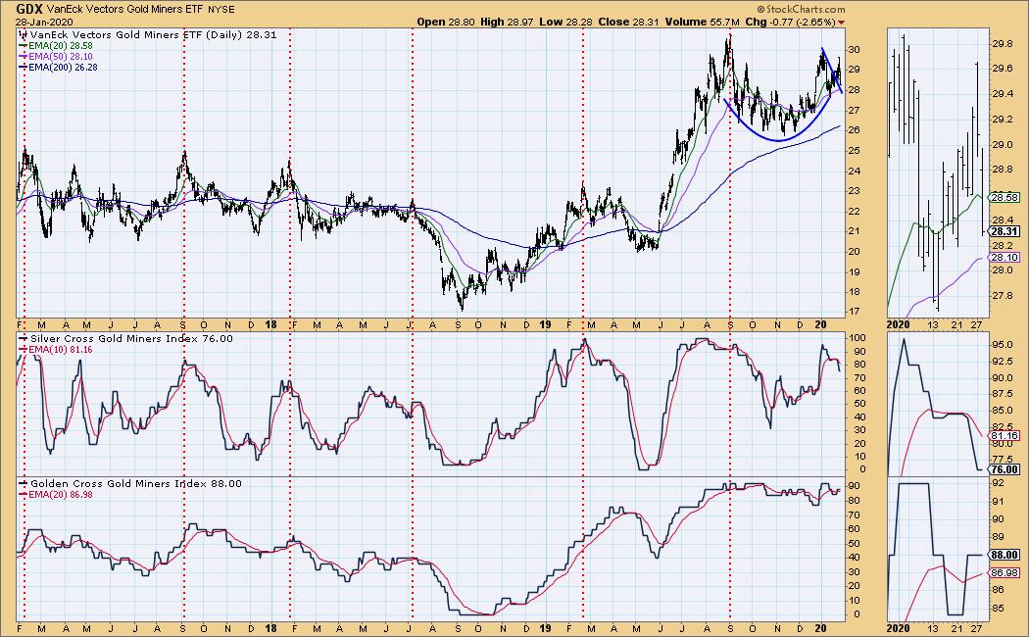
Task: Click the 17 label on main price axis
Action: pyautogui.click(x=854, y=312)
